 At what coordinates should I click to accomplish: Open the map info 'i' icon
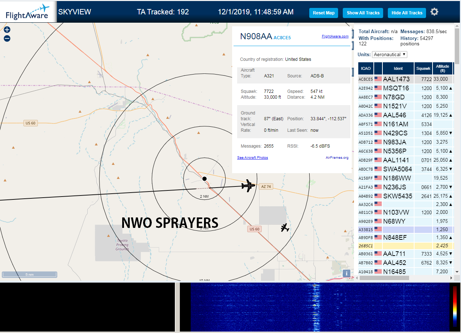click(x=346, y=273)
